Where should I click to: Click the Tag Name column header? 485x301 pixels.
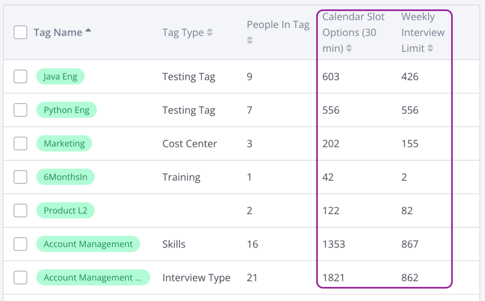[58, 32]
